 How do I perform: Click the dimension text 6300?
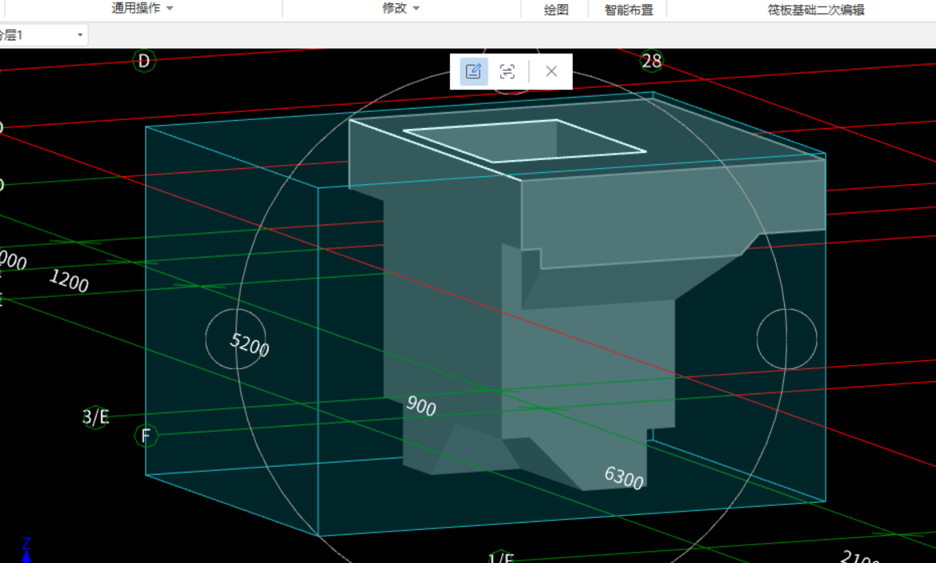tap(624, 477)
